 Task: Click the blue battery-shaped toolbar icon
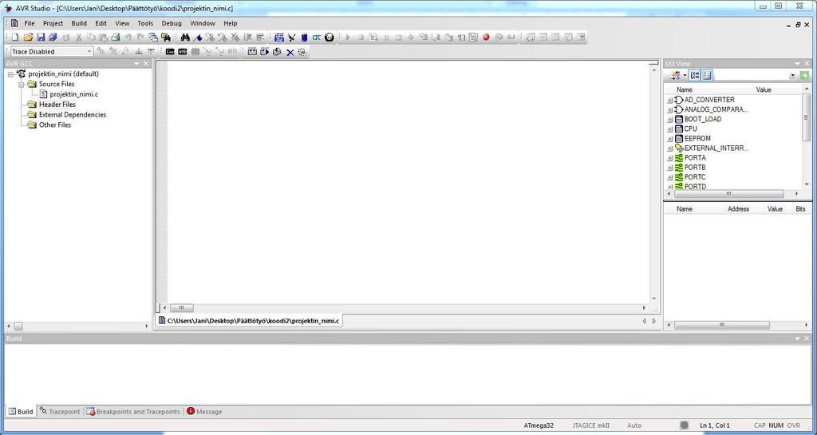click(304, 37)
